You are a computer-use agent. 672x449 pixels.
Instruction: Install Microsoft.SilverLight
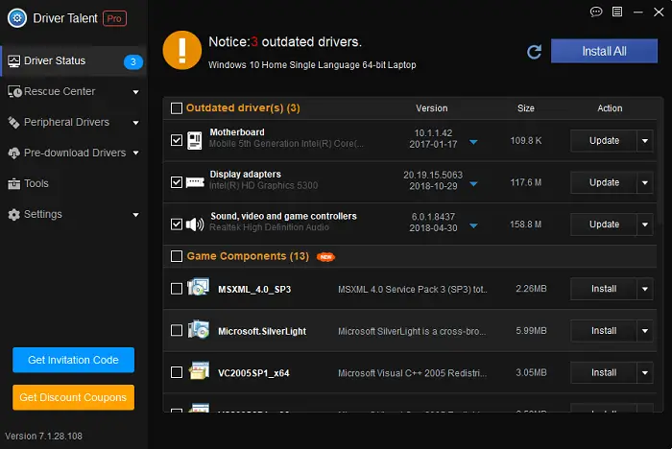pyautogui.click(x=604, y=331)
